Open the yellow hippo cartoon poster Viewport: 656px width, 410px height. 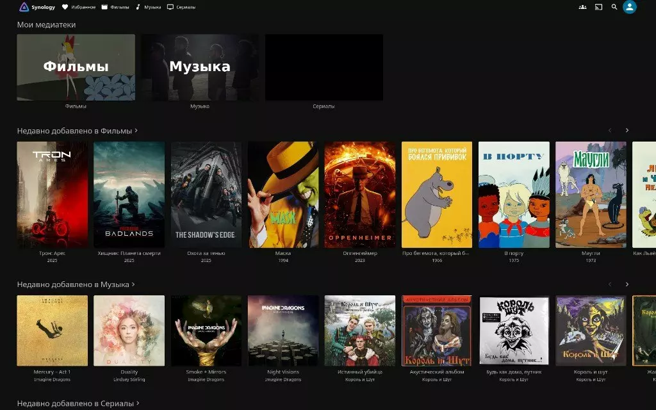(437, 195)
